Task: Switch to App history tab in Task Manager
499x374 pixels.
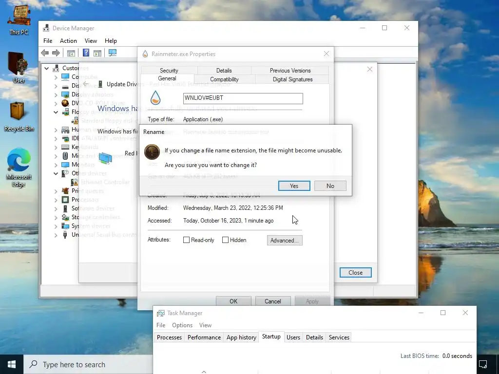Action: 241,337
